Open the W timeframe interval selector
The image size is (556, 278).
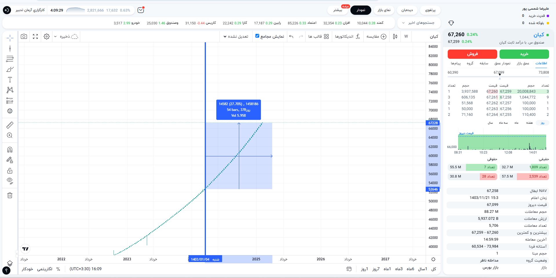tap(406, 36)
